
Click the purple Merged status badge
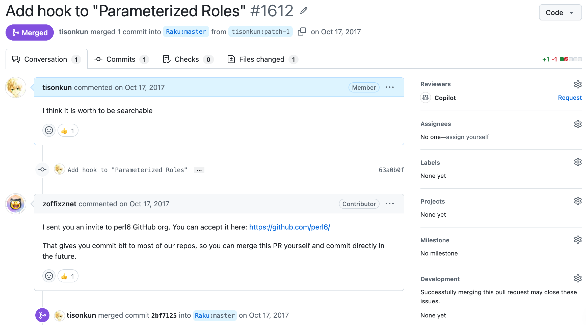pyautogui.click(x=30, y=32)
